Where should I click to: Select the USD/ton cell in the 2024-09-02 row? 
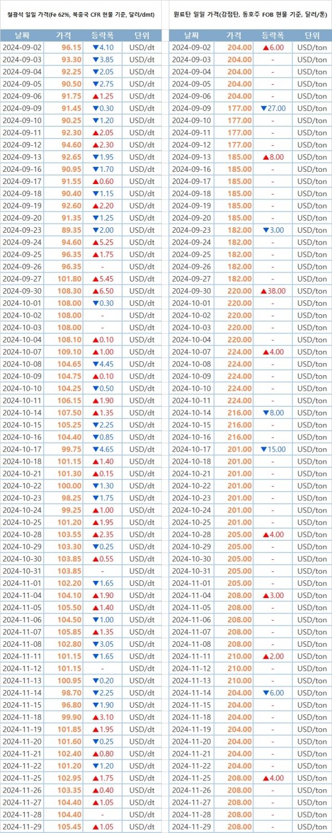(x=312, y=48)
